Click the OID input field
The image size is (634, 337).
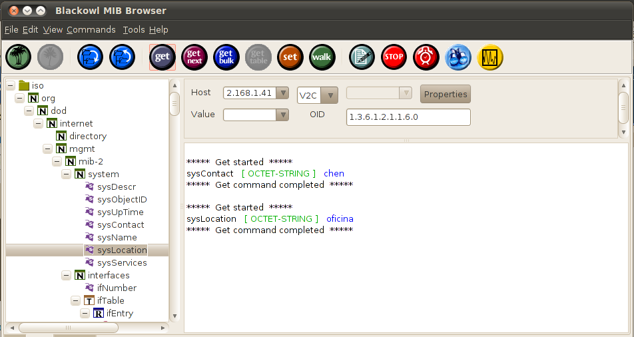click(x=408, y=117)
